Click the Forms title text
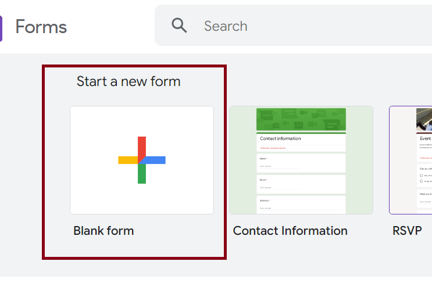The width and height of the screenshot is (432, 297). tap(41, 27)
